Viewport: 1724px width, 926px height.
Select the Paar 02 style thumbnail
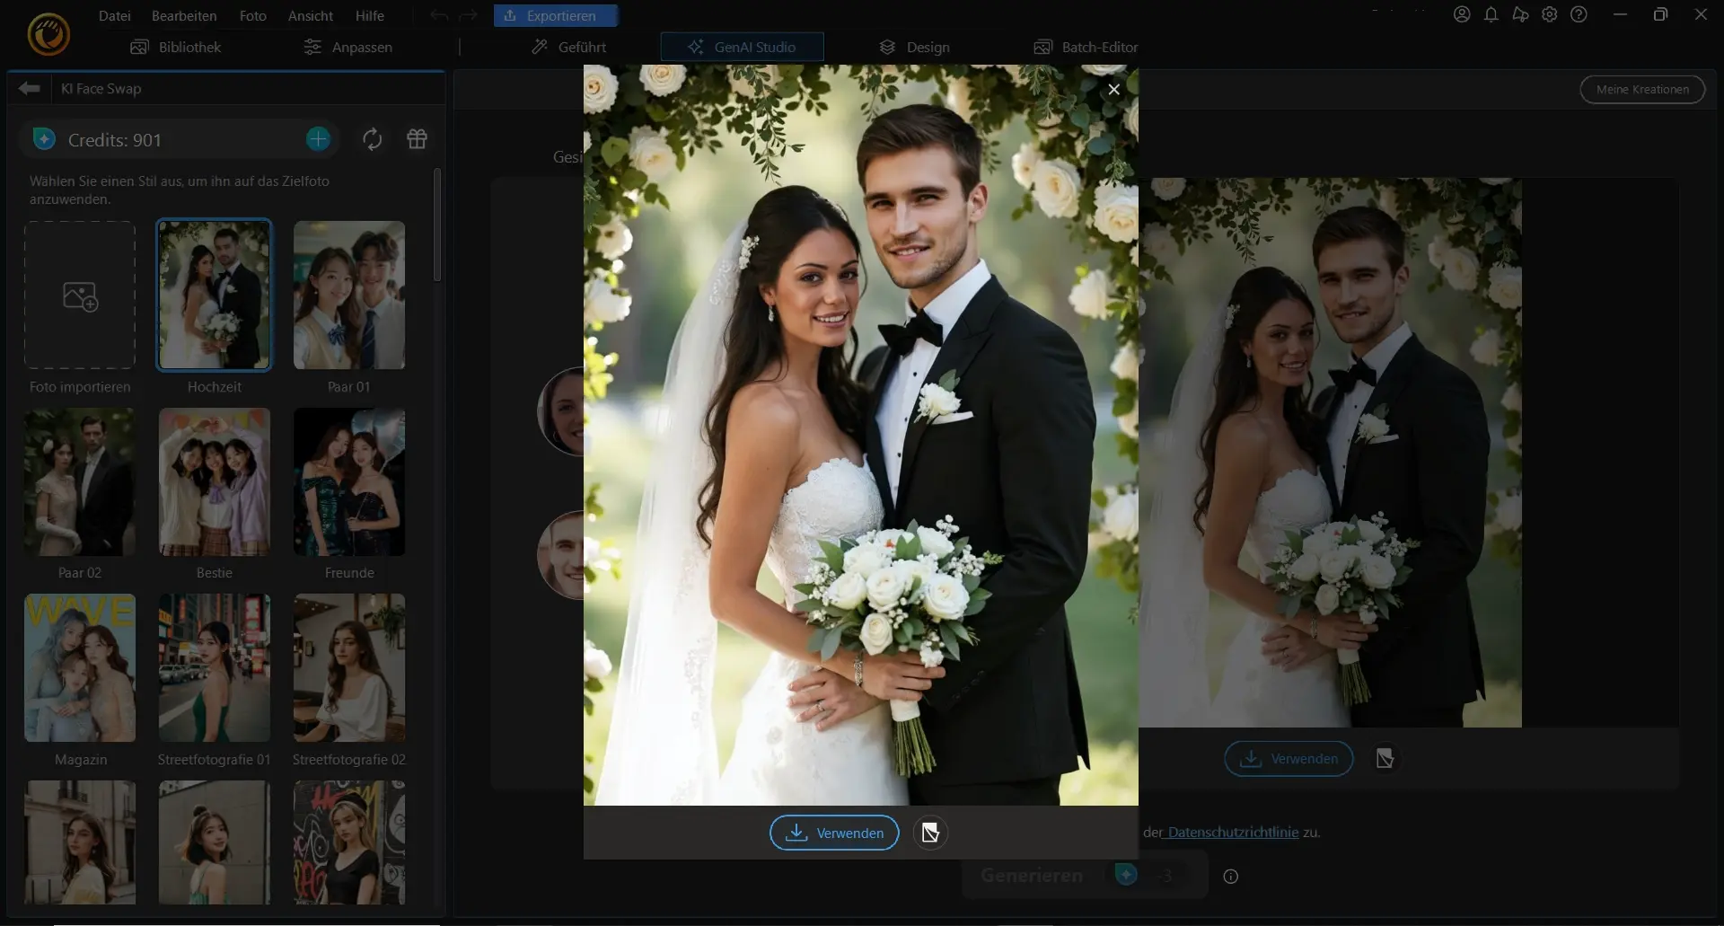pyautogui.click(x=80, y=481)
